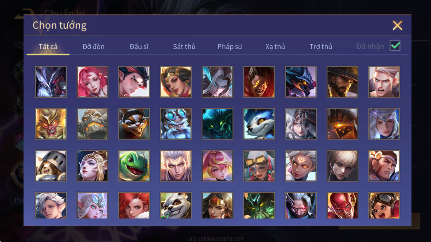This screenshot has width=431, height=242.
Task: Pick the red-suited Flash hero portrait
Action: pos(342,205)
